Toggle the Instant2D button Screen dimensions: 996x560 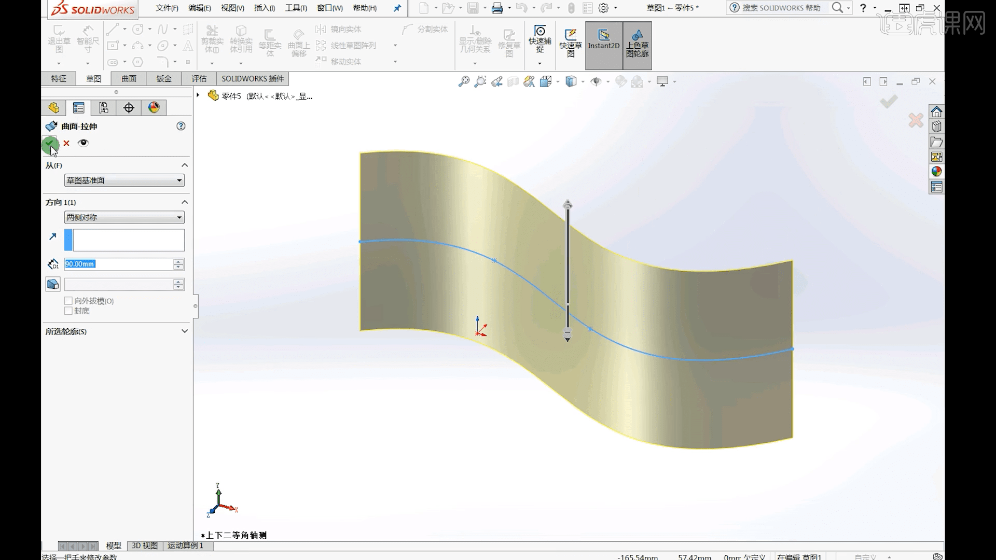click(x=604, y=46)
